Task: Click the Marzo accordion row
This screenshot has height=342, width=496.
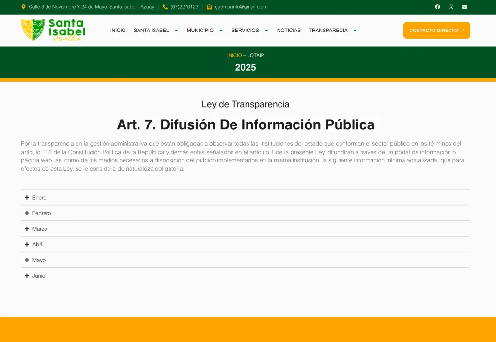Action: [x=246, y=229]
